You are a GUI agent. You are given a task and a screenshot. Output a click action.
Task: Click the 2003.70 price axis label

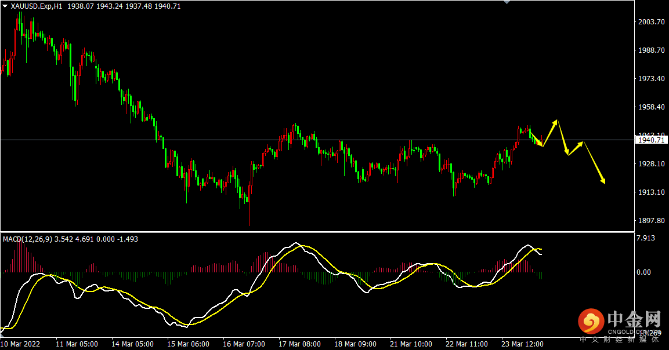(650, 22)
